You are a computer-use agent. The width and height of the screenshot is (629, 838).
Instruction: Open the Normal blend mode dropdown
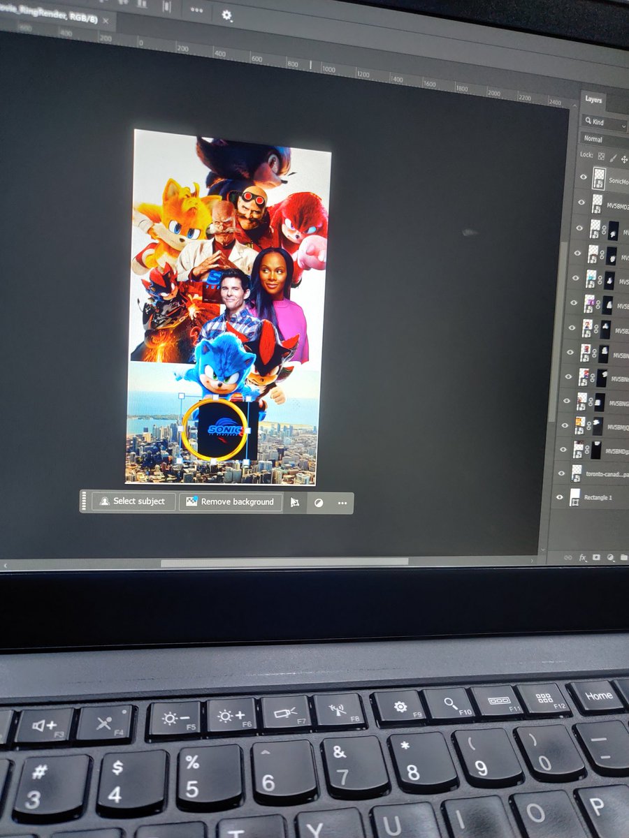coord(605,139)
